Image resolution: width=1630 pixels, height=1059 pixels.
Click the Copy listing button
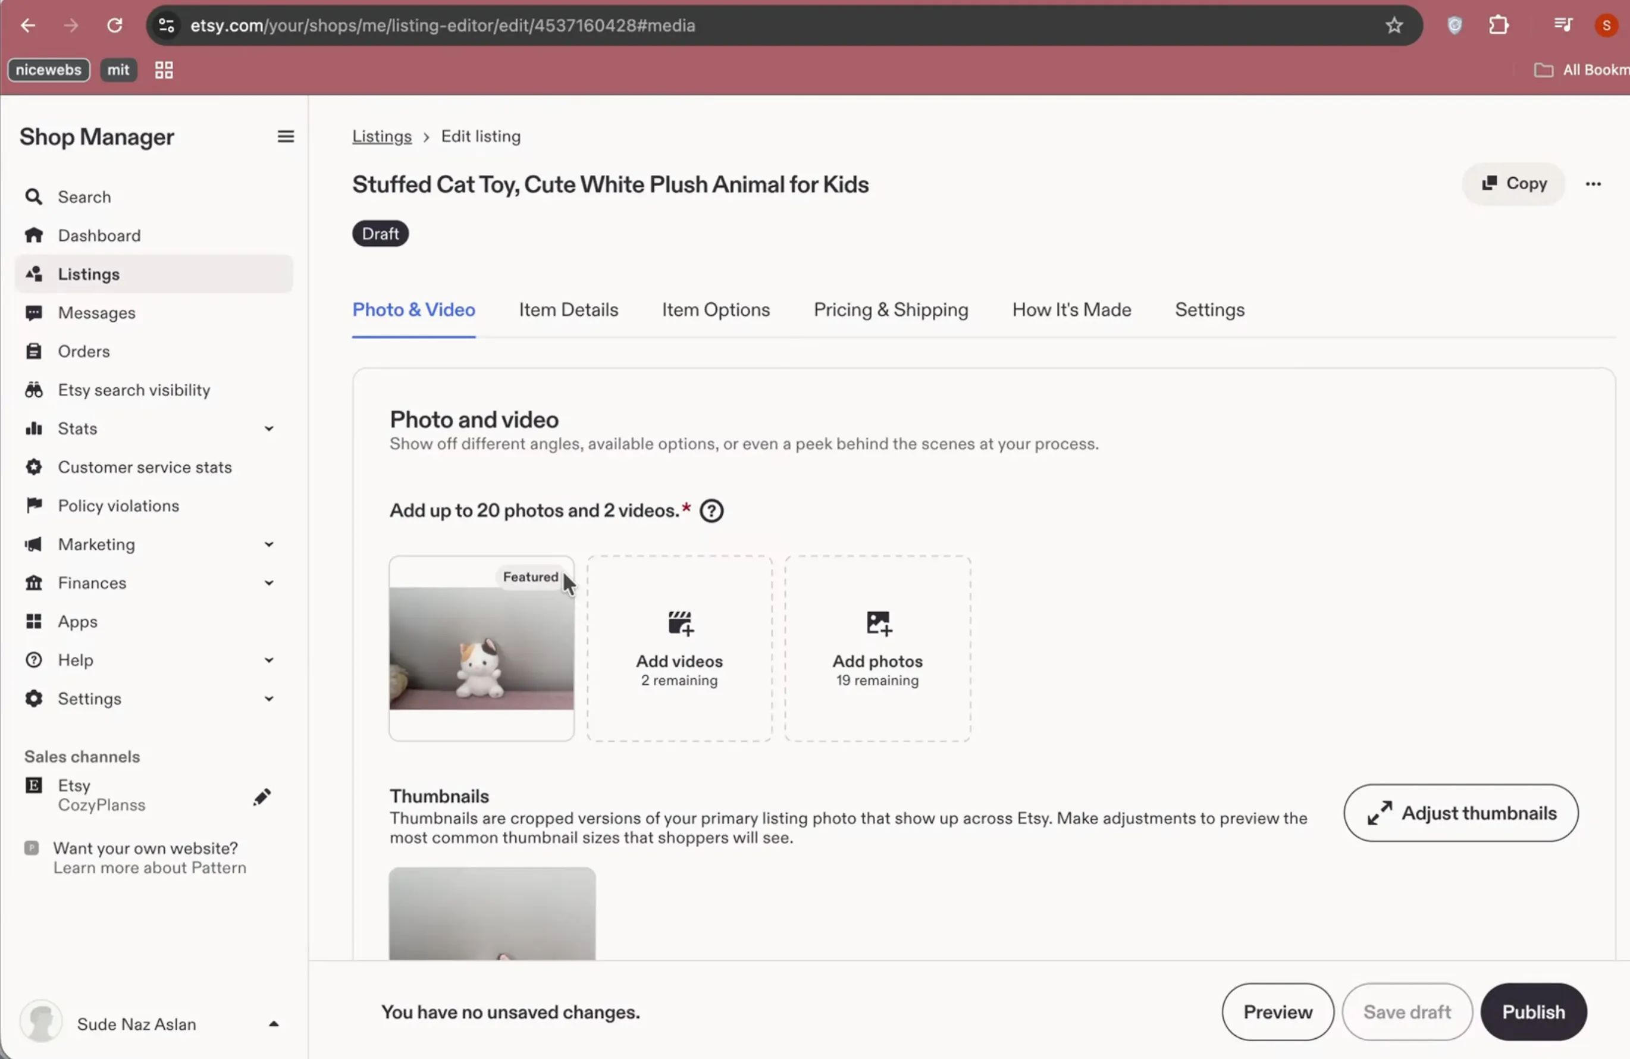(1513, 184)
